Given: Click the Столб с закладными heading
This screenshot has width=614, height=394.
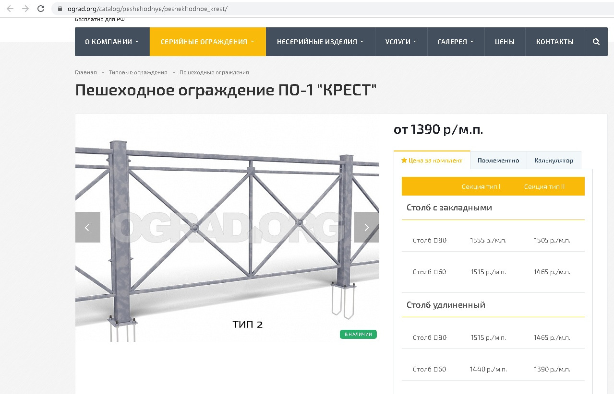Looking at the screenshot, I should (x=449, y=208).
